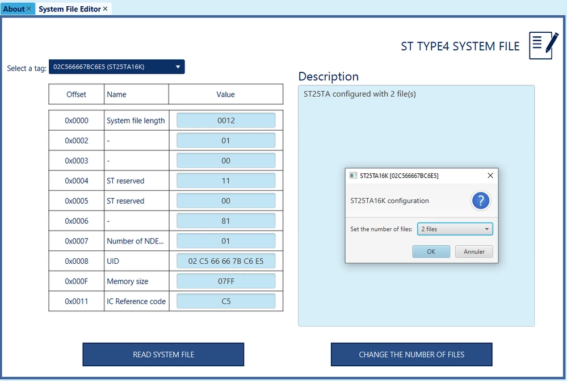This screenshot has height=381, width=567.
Task: Click the 'System file length' name cell
Action: pos(136,121)
